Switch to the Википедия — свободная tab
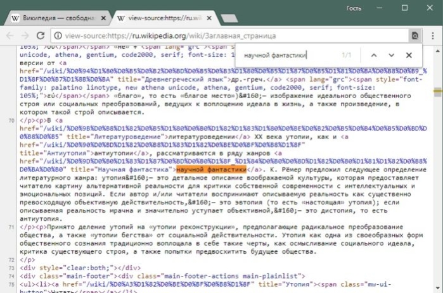The image size is (443, 293). [x=58, y=18]
